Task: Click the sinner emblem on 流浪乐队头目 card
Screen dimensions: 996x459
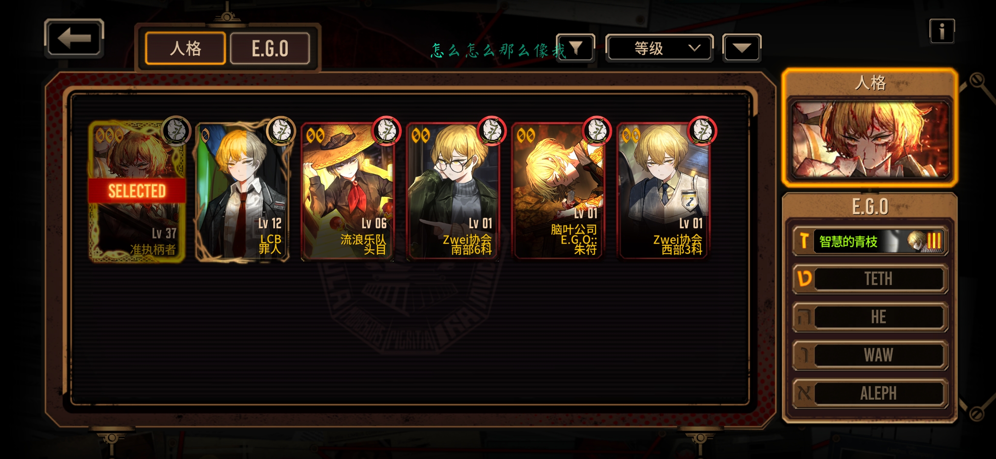Action: click(386, 130)
